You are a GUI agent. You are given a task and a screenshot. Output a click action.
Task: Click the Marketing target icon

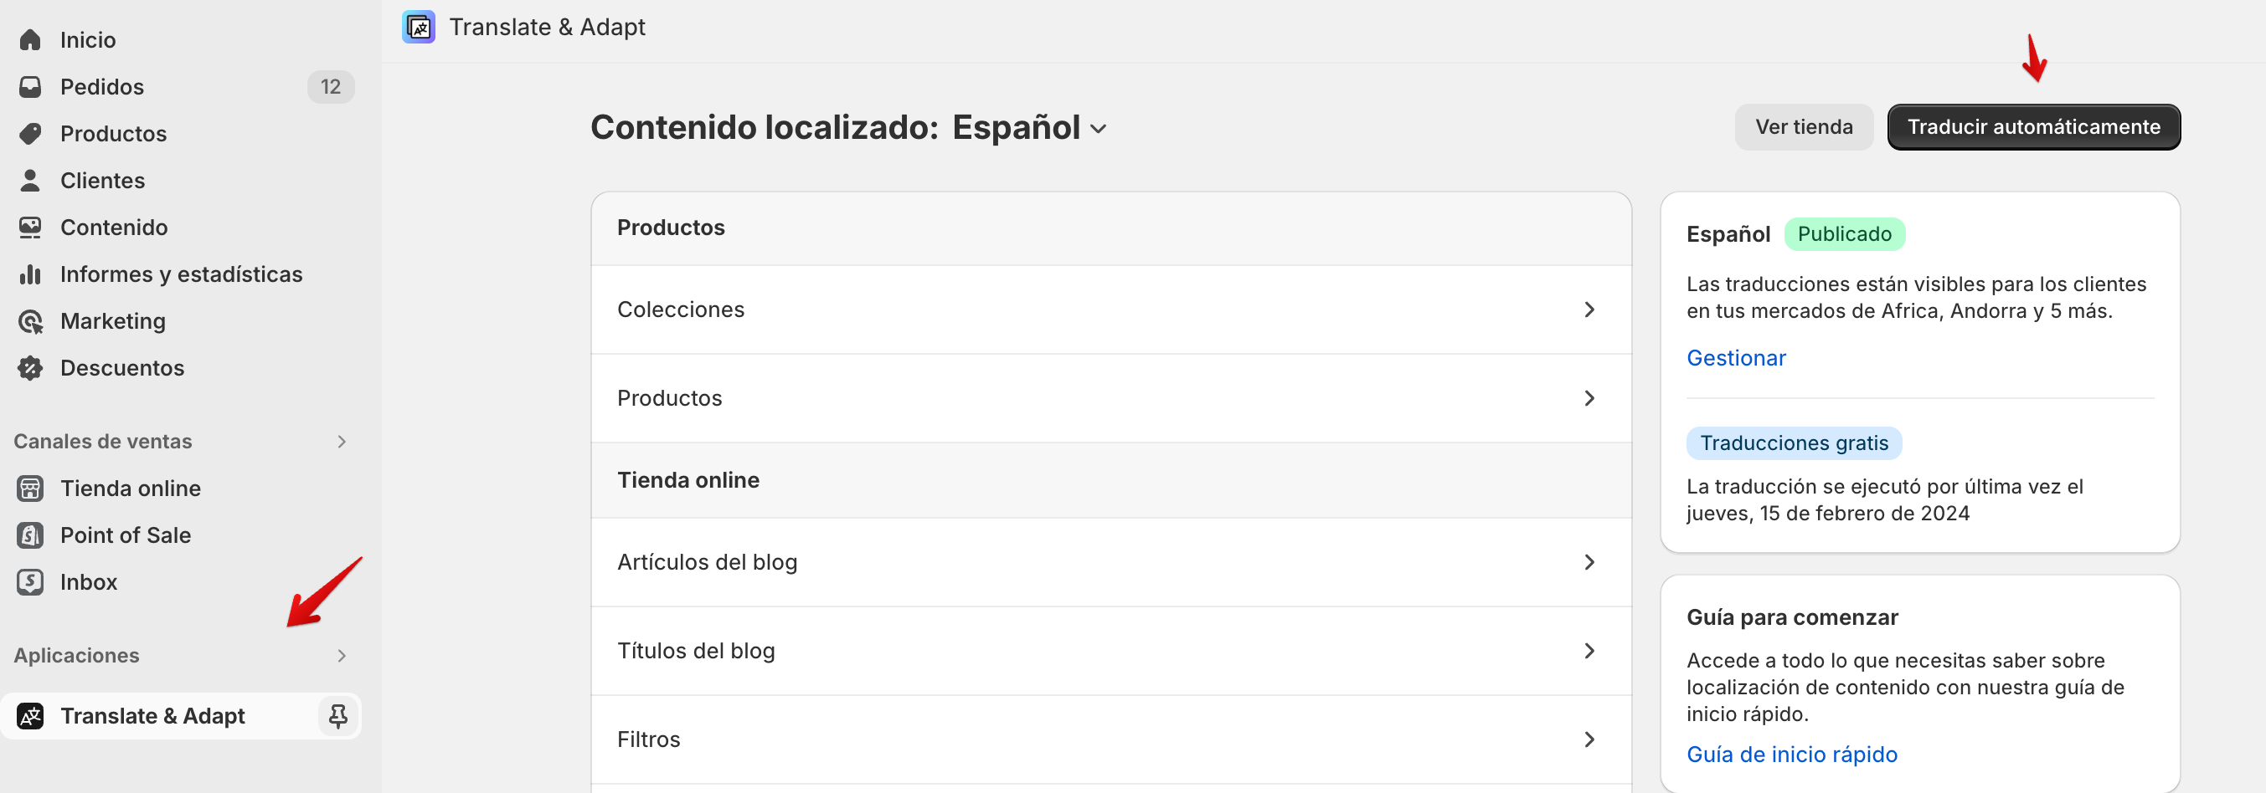pyautogui.click(x=31, y=322)
